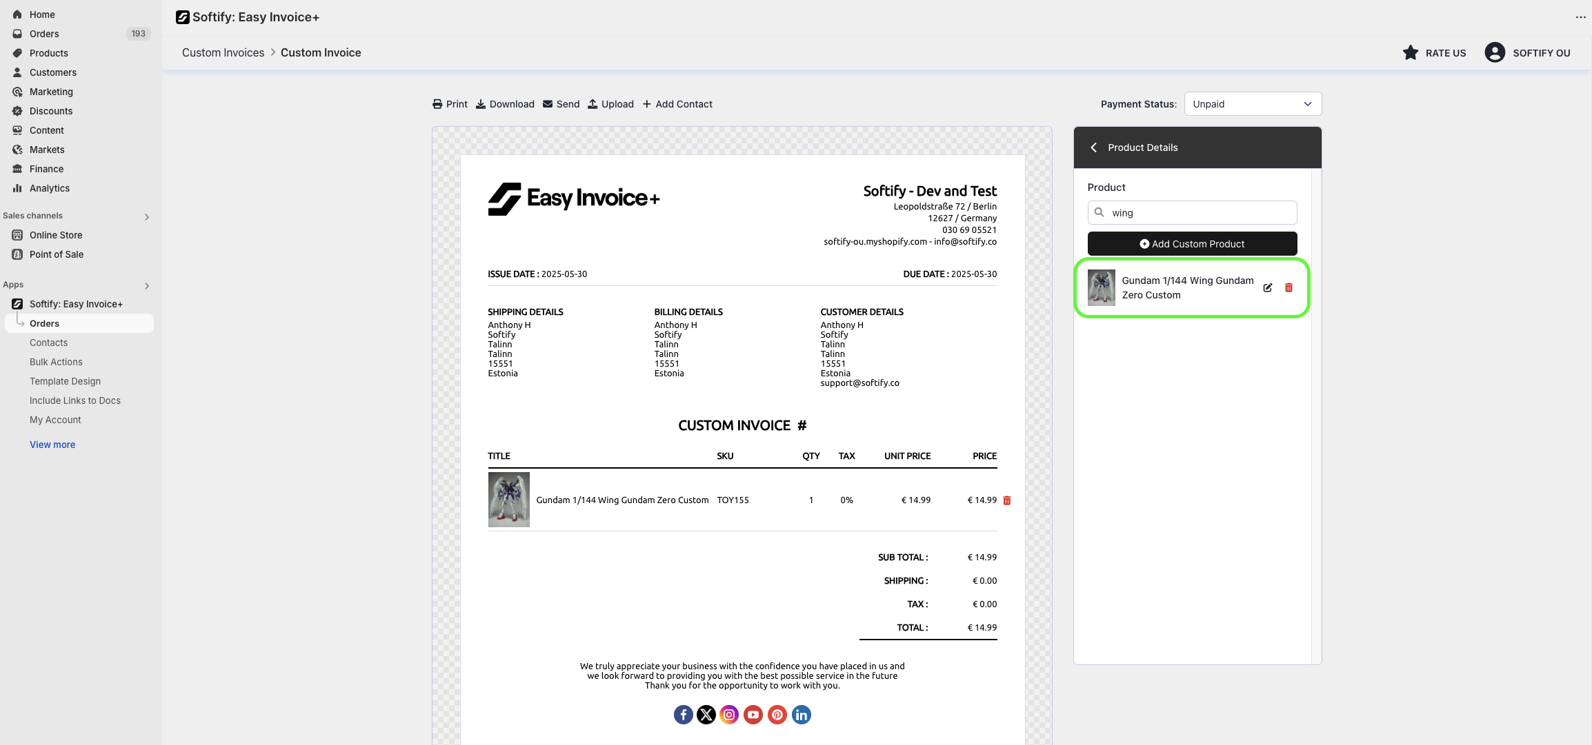Click the Send envelope icon
Image resolution: width=1592 pixels, height=745 pixels.
(548, 104)
